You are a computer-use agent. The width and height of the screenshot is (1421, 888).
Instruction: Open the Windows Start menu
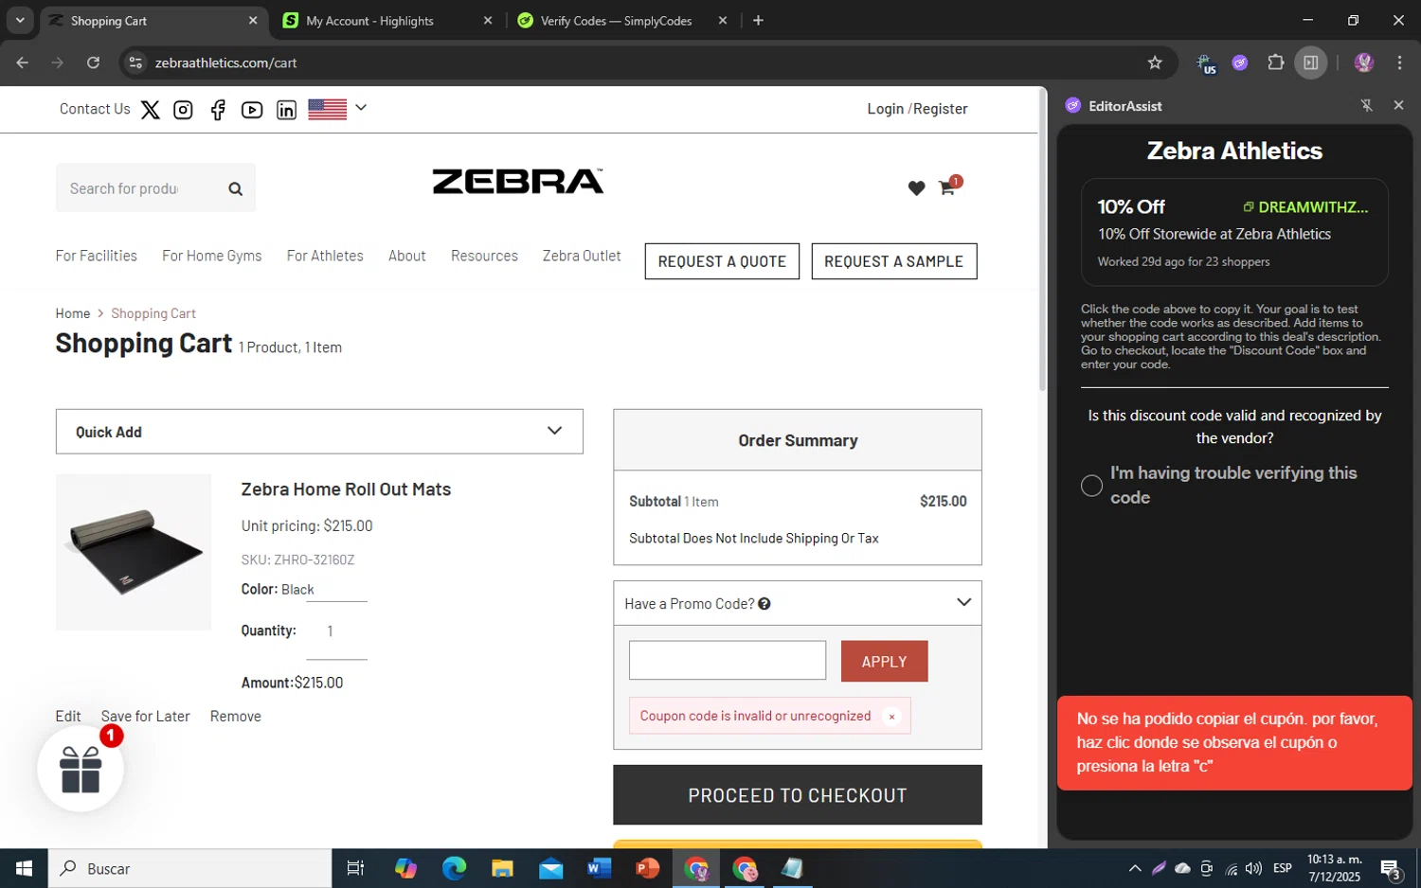24,868
